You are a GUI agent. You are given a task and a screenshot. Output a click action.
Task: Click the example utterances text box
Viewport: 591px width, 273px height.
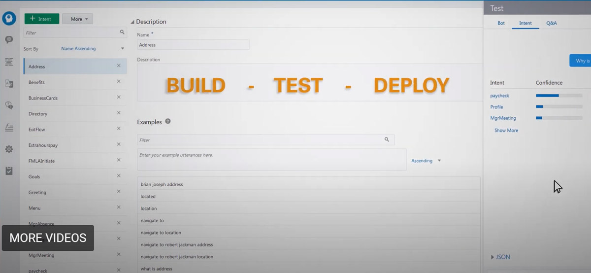(x=272, y=160)
